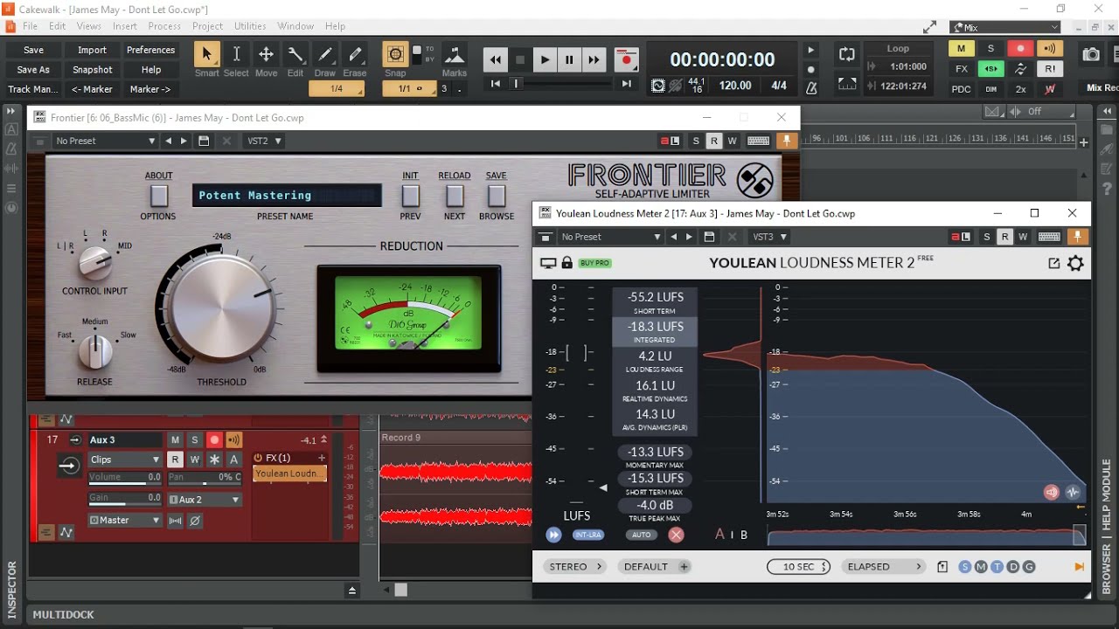Open Preferences
1119x629 pixels.
[x=150, y=50]
